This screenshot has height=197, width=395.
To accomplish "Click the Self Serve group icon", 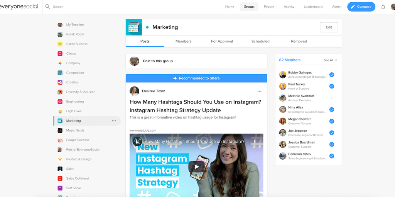I will point(60,188).
